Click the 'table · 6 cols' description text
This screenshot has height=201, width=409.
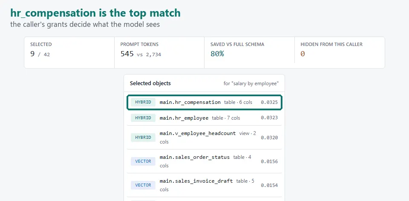238,102
